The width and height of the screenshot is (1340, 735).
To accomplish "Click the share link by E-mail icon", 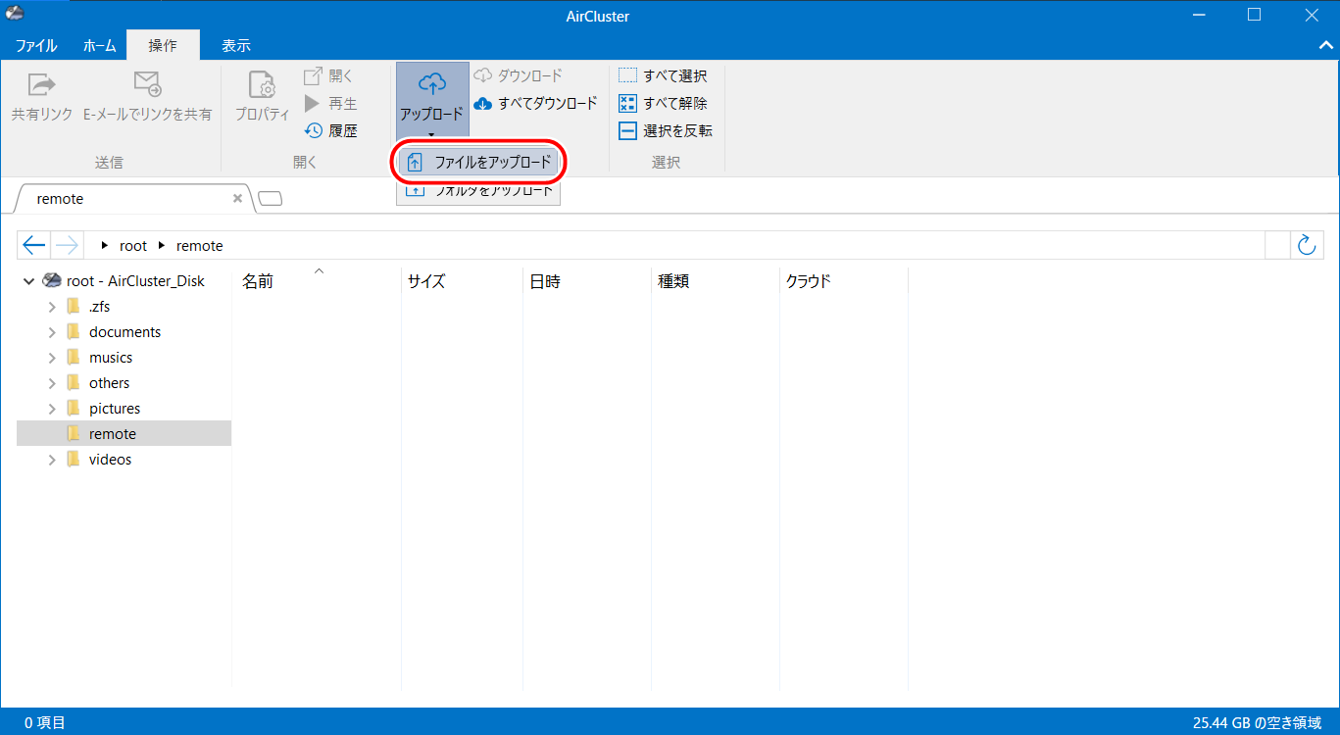I will click(x=147, y=85).
